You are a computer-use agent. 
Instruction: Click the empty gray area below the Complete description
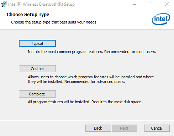coord(87,112)
